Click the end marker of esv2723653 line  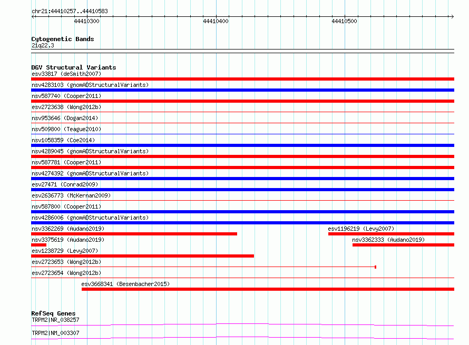coord(375,267)
